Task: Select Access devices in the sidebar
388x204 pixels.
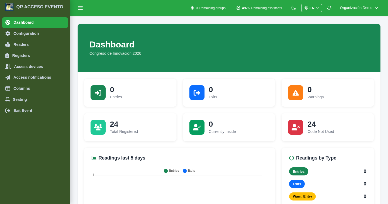Action: (35, 67)
